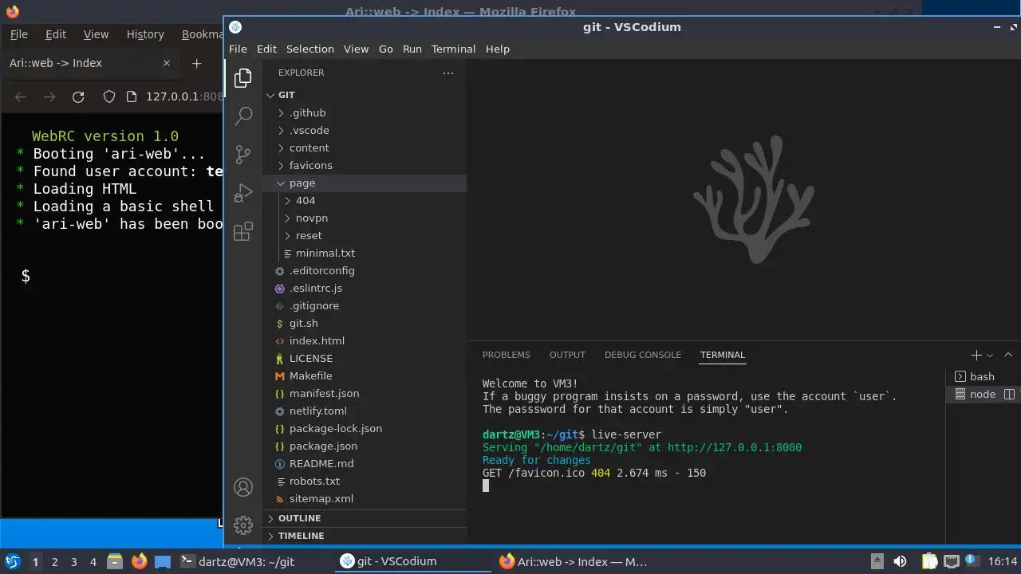Viewport: 1021px width, 574px height.
Task: Open the Manage gear in VSCodium
Action: (x=243, y=525)
